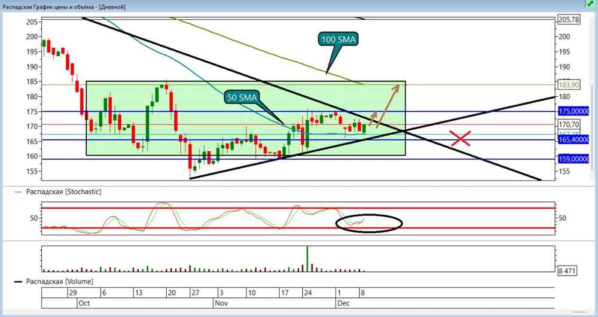Click the 170,70 last price label
Image resolution: width=598 pixels, height=317 pixels.
coord(568,124)
